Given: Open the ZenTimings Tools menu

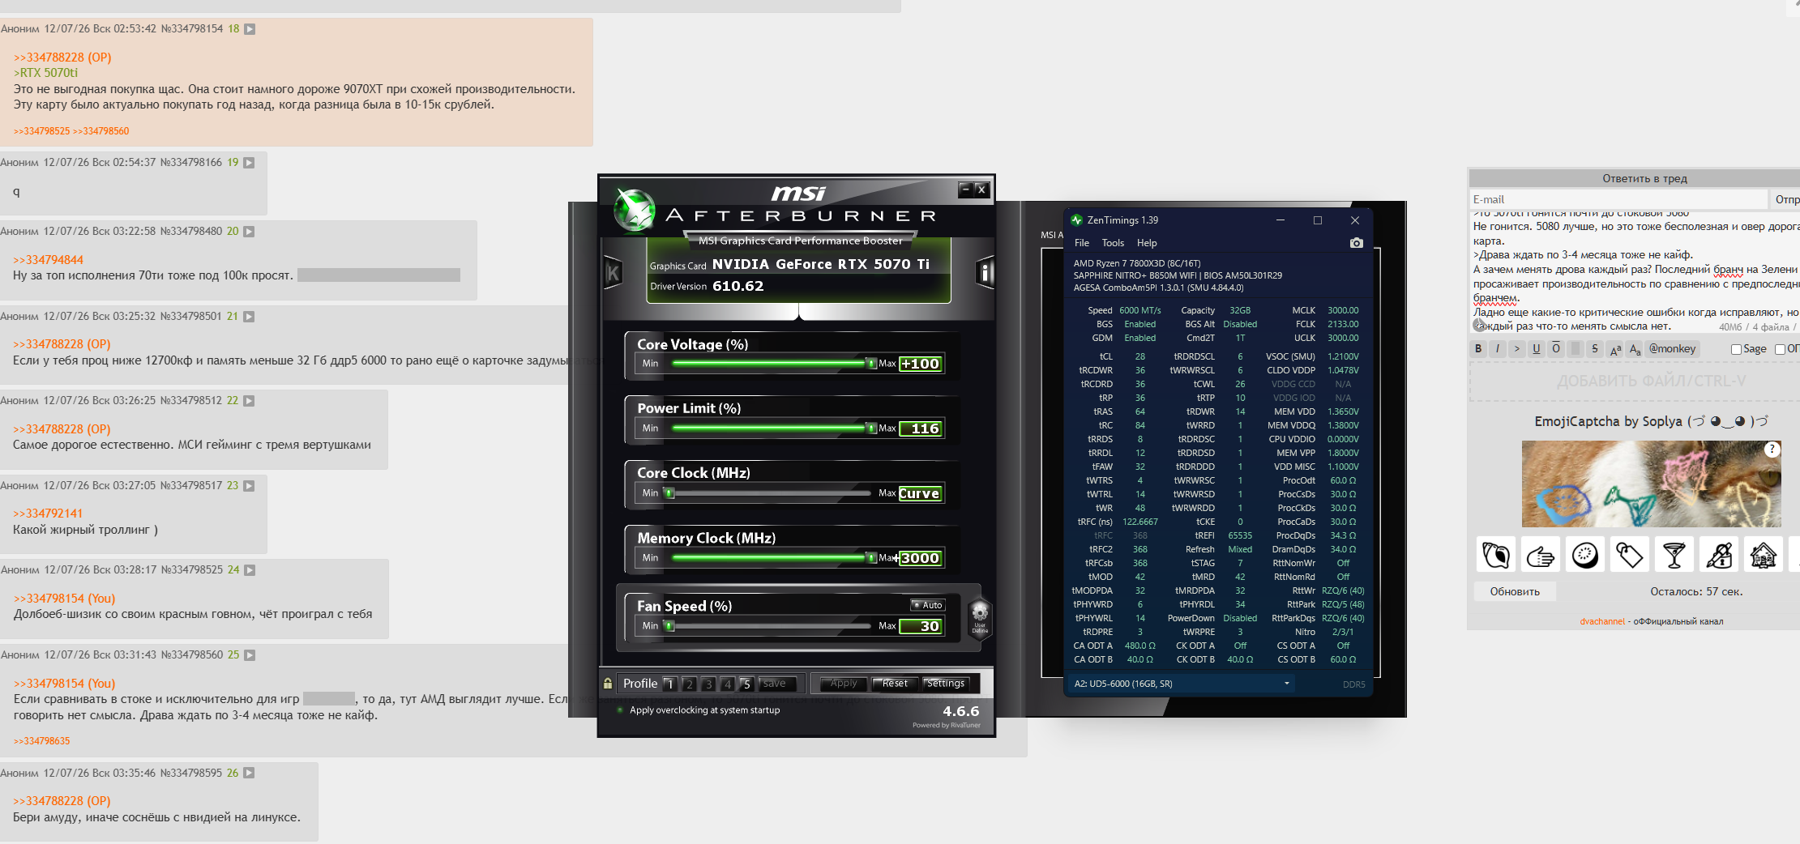Looking at the screenshot, I should pyautogui.click(x=1113, y=243).
